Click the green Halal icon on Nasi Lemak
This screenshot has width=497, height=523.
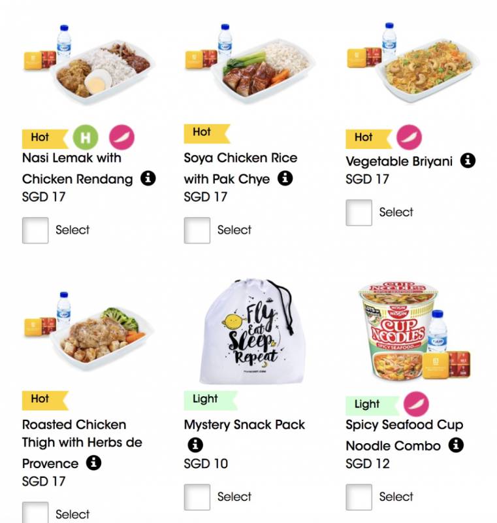click(84, 137)
